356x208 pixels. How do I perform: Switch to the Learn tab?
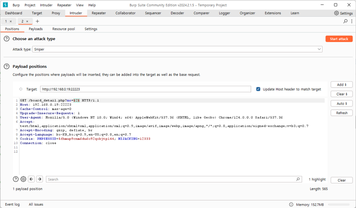[295, 13]
